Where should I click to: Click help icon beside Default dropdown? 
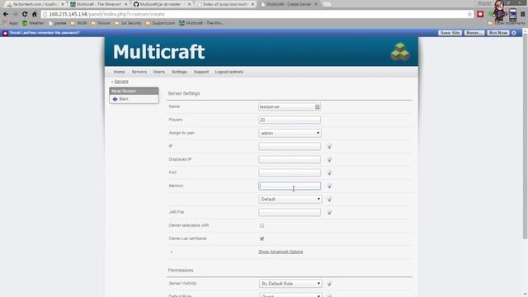(x=329, y=200)
